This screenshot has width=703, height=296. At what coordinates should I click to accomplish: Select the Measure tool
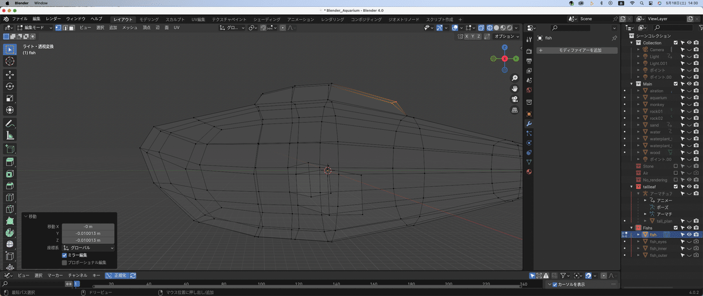pos(10,136)
